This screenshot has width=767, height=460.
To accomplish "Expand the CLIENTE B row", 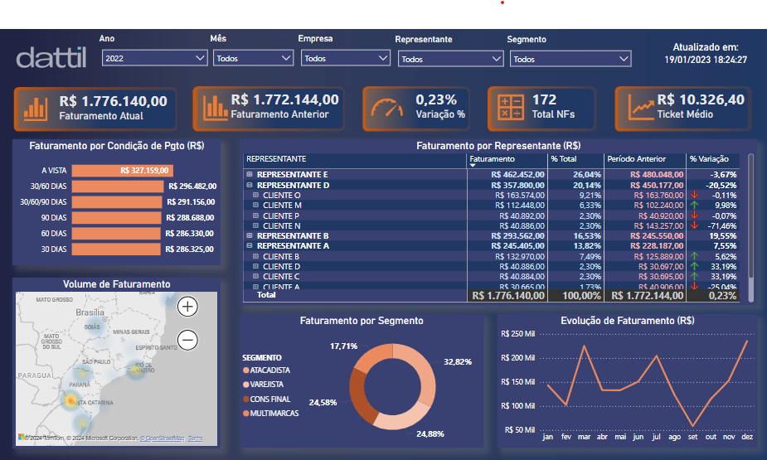I will [255, 255].
